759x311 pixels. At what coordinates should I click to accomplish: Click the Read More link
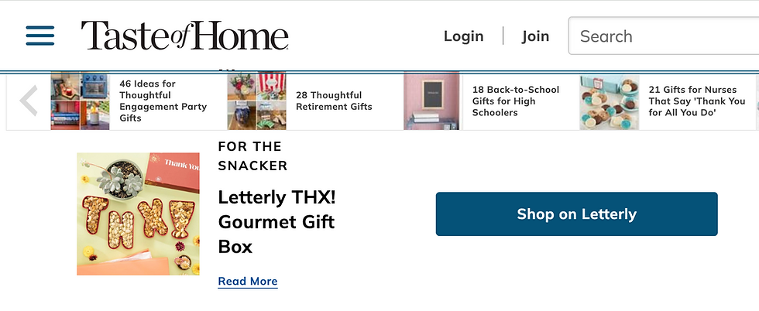pyautogui.click(x=248, y=282)
